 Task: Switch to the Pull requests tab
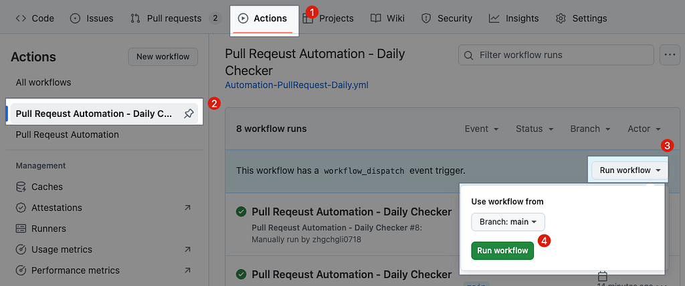[175, 19]
